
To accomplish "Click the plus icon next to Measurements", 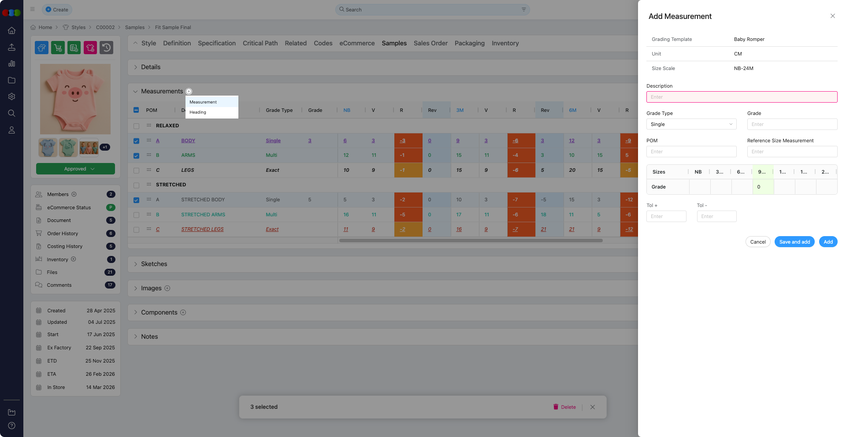I will [x=189, y=92].
